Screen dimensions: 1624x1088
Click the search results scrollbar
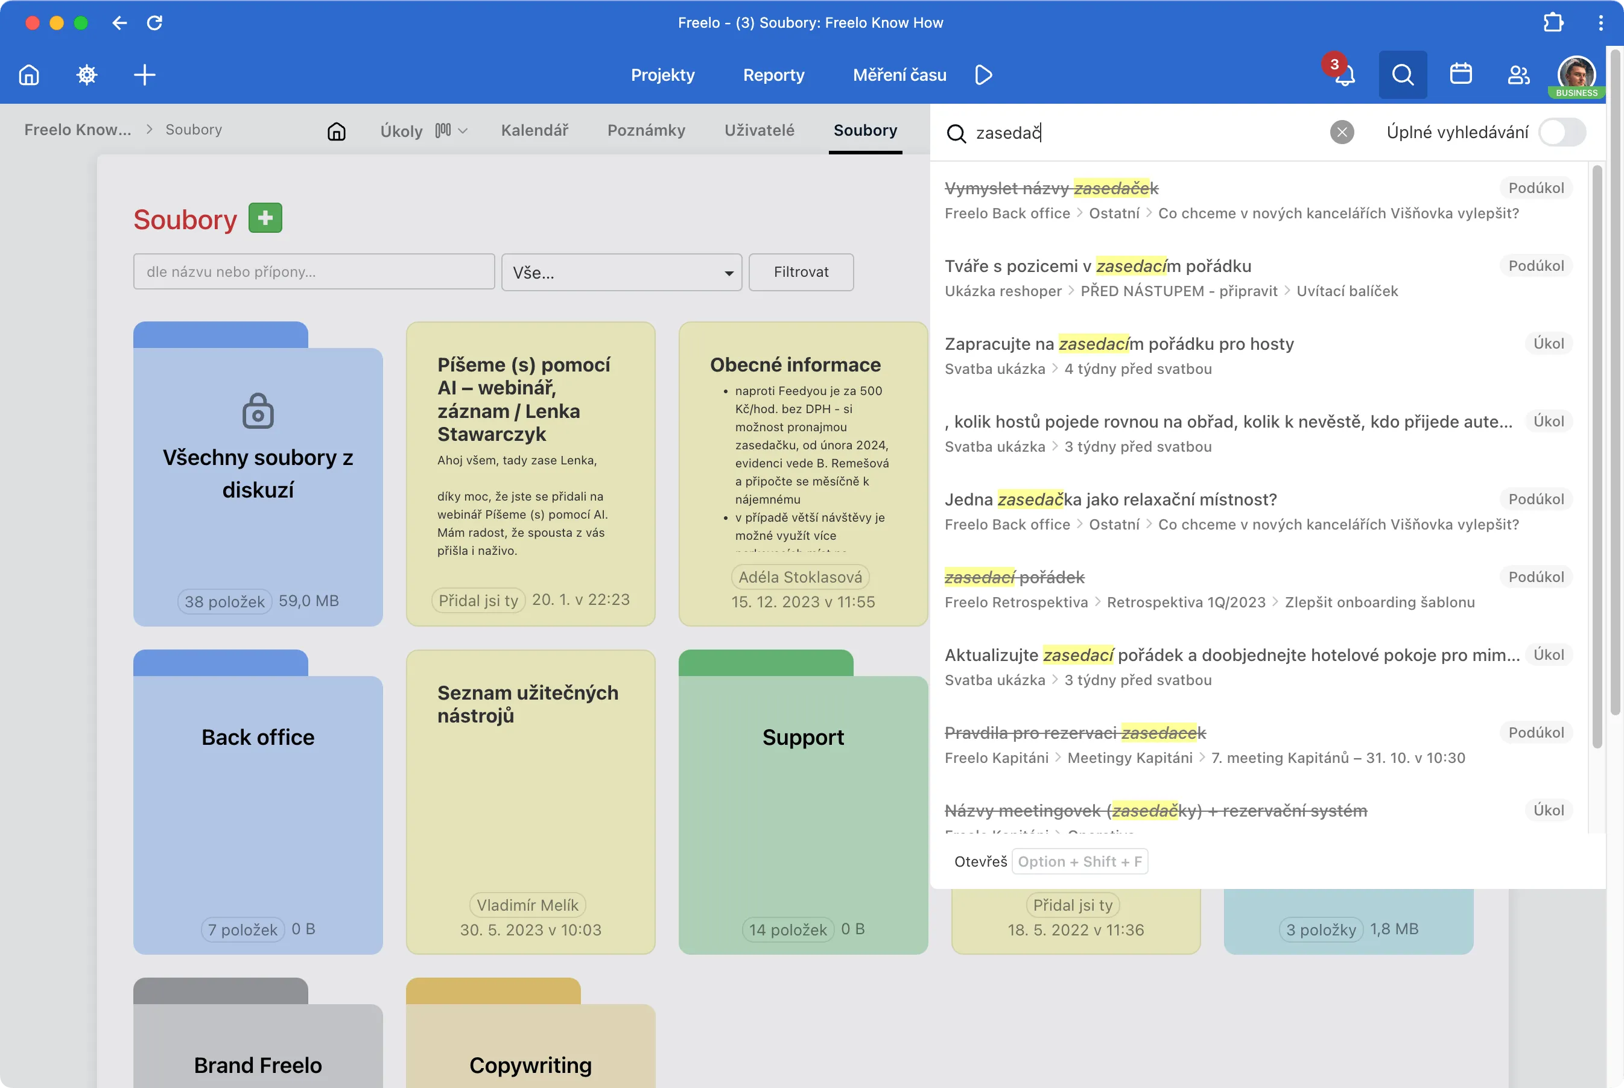[x=1596, y=456]
